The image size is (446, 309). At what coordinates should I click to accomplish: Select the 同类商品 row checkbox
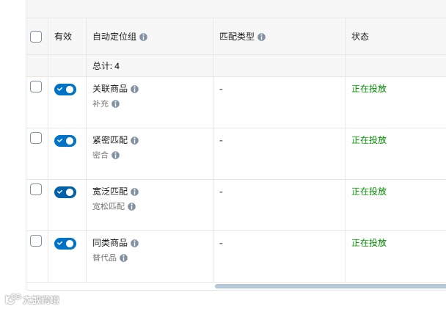tap(36, 241)
